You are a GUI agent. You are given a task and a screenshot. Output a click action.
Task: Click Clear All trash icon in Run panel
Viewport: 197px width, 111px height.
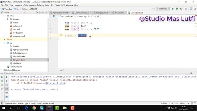tap(6, 97)
